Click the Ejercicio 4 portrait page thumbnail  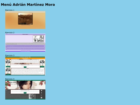click(25, 90)
